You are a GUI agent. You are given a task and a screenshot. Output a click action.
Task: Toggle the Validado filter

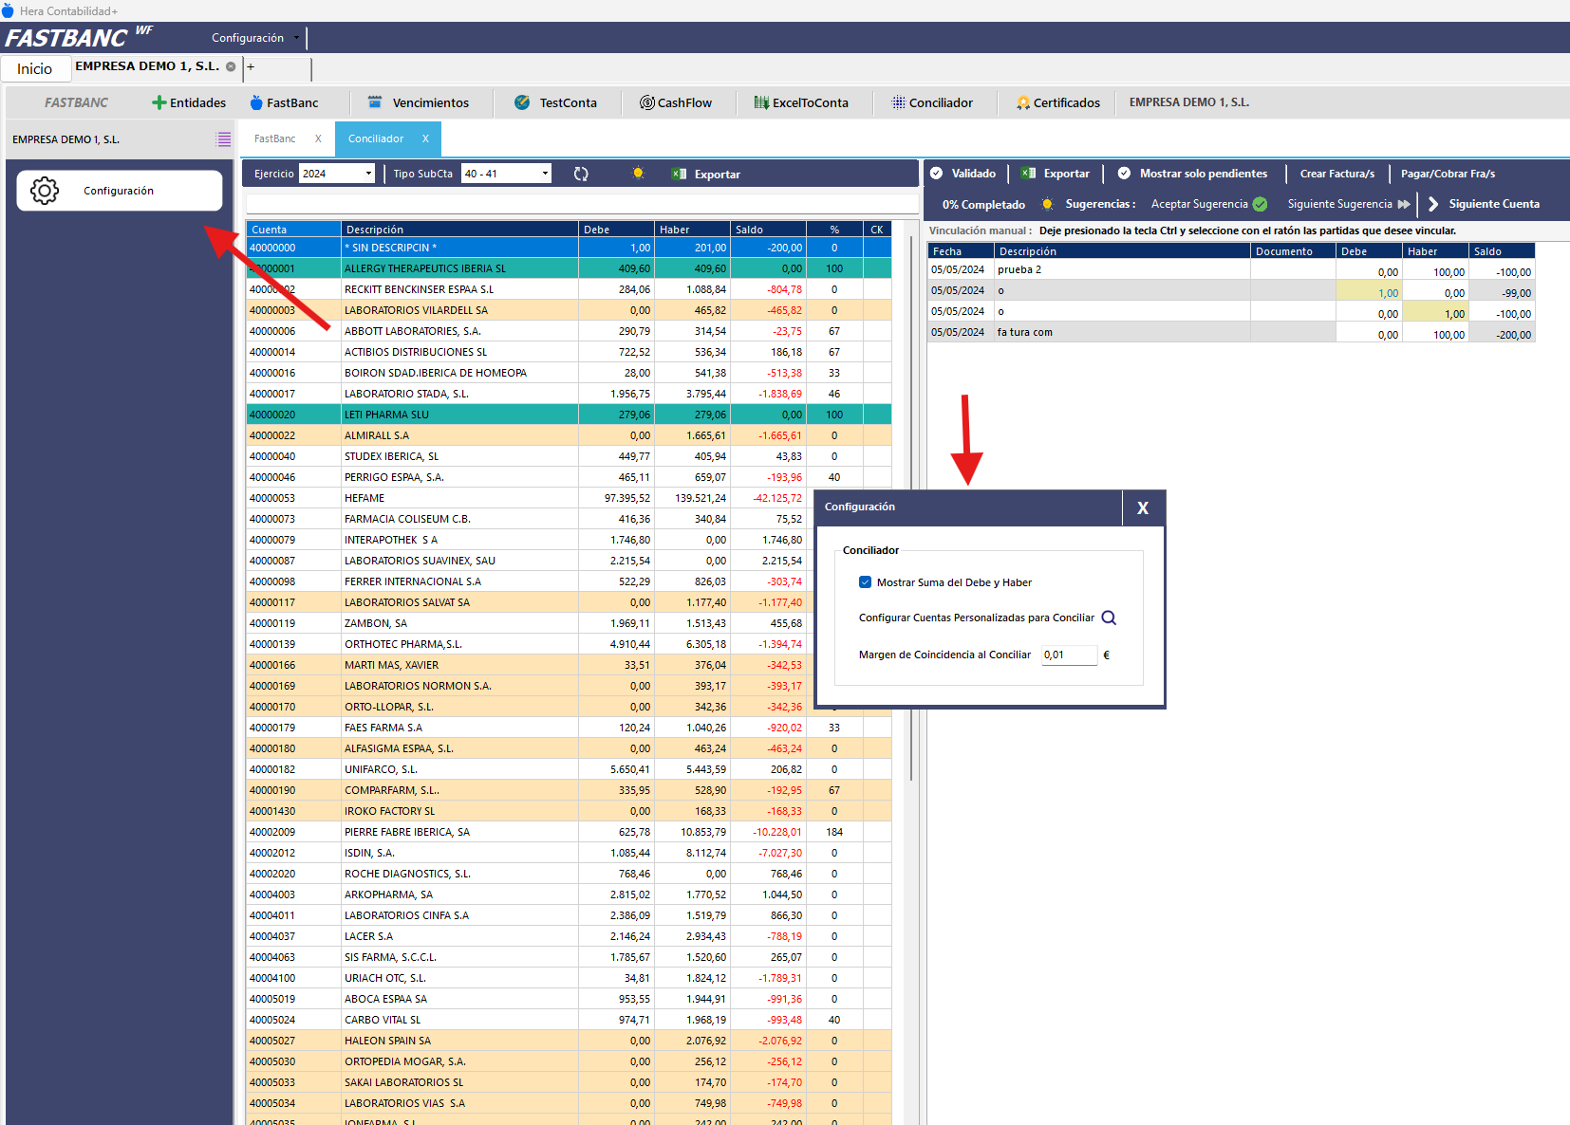pos(963,174)
